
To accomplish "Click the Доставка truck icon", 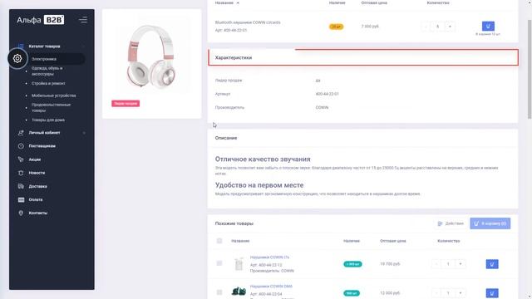I will 21,186.
